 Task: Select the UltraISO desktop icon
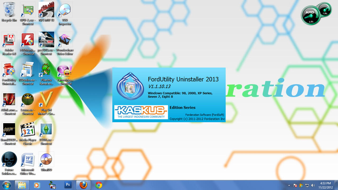point(46,161)
